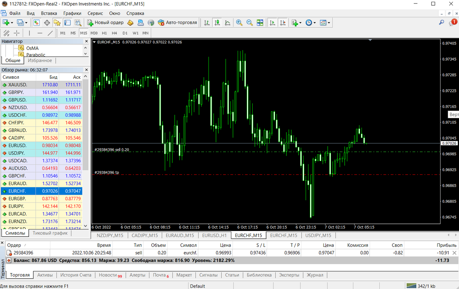The height and width of the screenshot is (289, 459).
Task: Open the Графики menu
Action: [72, 13]
